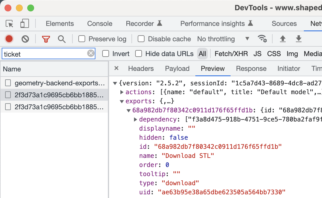
Task: Clear the ticket filter text
Action: (x=91, y=53)
